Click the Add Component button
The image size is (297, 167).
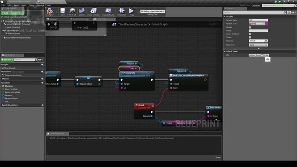(x=12, y=13)
